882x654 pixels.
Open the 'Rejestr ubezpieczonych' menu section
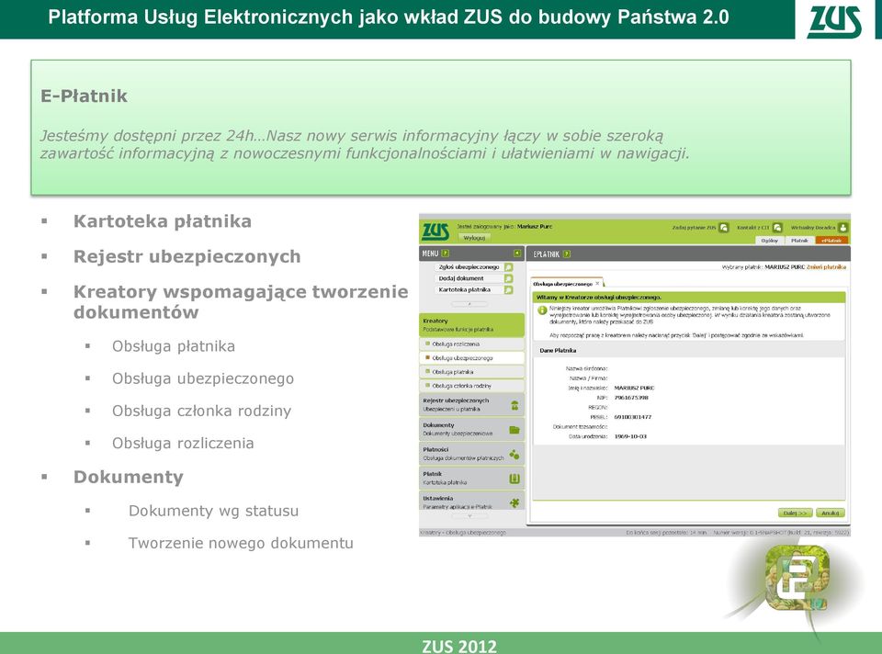pos(472,405)
